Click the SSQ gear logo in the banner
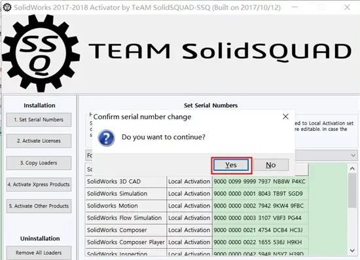 pyautogui.click(x=41, y=53)
